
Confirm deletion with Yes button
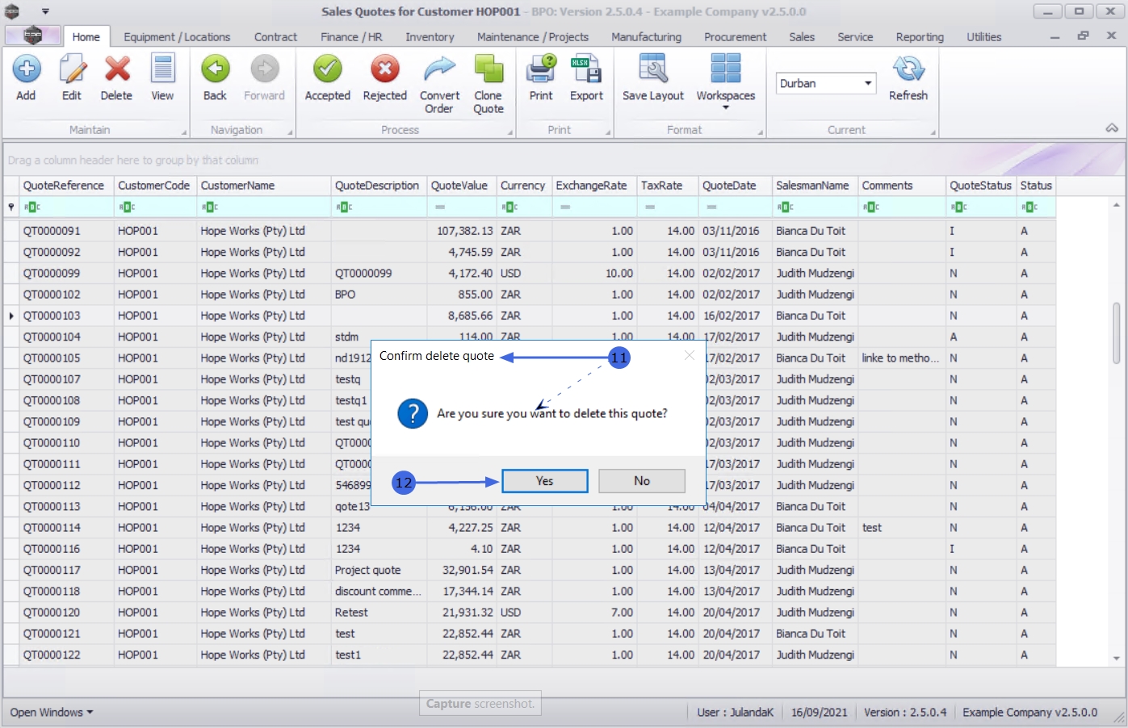point(545,481)
